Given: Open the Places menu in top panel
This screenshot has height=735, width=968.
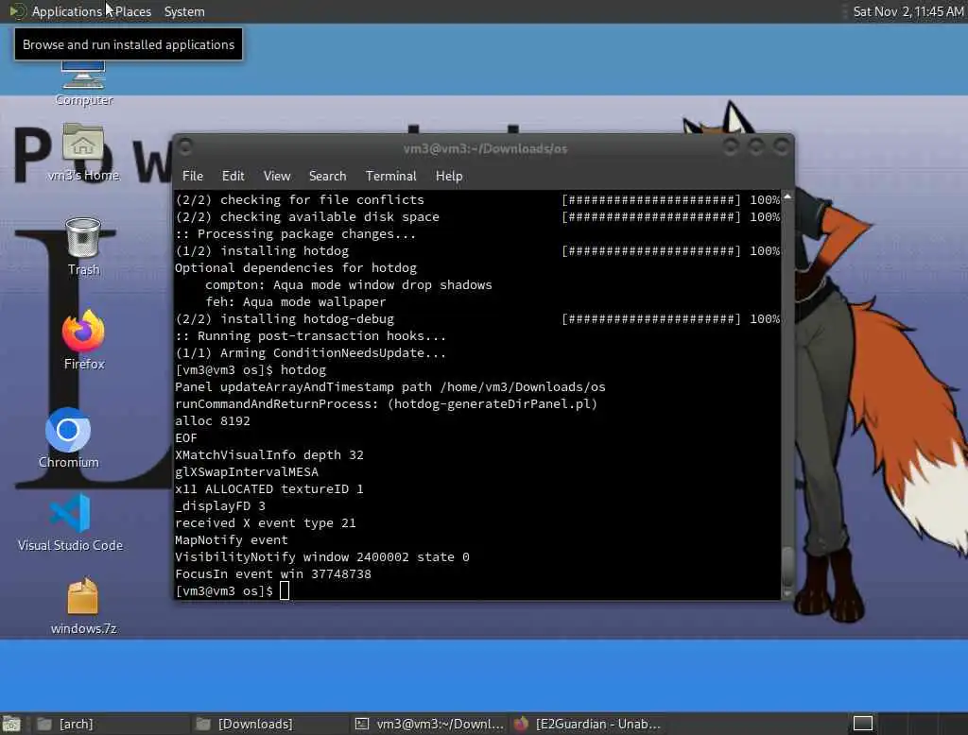Looking at the screenshot, I should tap(132, 11).
